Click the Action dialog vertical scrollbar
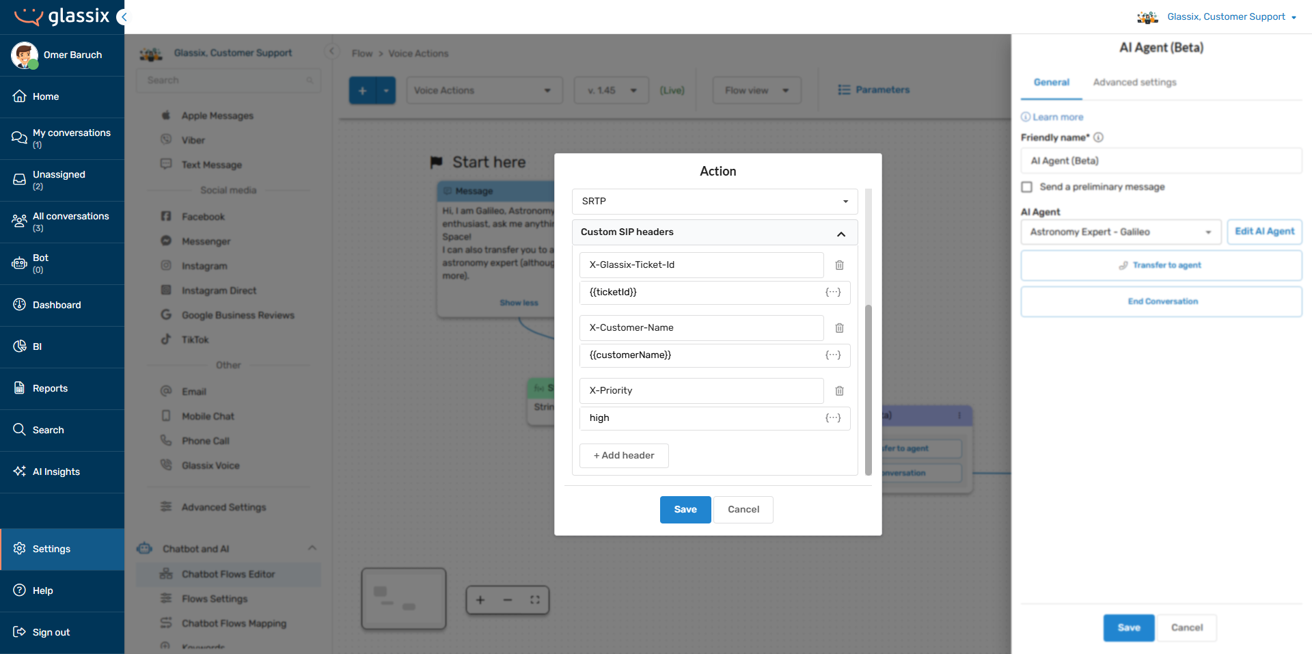Viewport: 1312px width, 654px height. 869,390
